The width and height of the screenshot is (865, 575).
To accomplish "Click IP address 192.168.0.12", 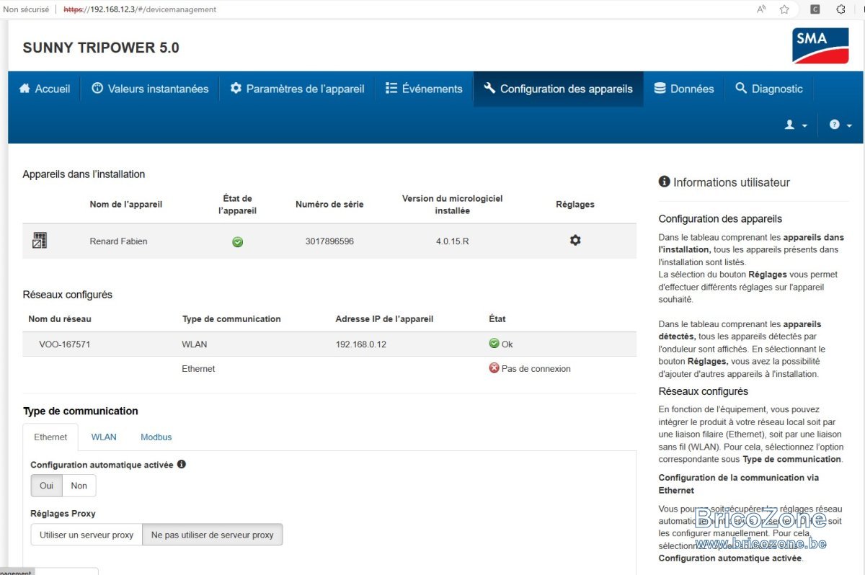I will click(361, 344).
